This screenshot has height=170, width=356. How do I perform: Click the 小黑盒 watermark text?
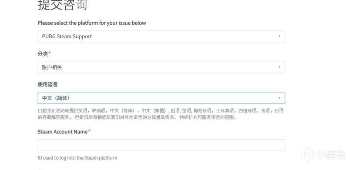[x=331, y=155]
